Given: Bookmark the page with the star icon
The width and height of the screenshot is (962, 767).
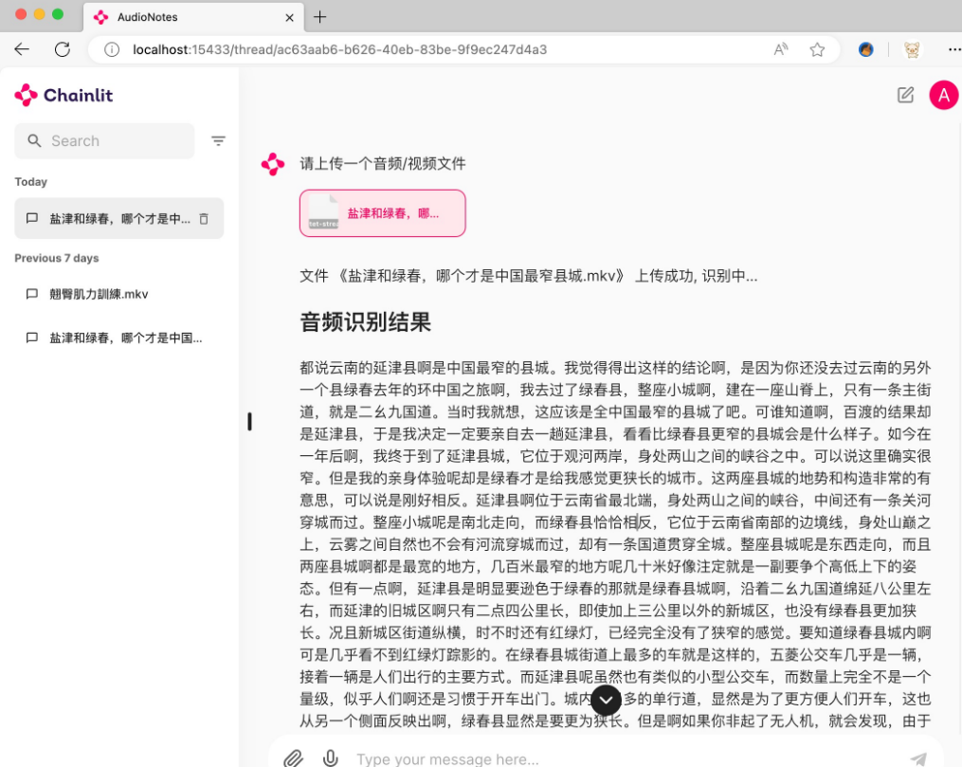Looking at the screenshot, I should click(817, 49).
